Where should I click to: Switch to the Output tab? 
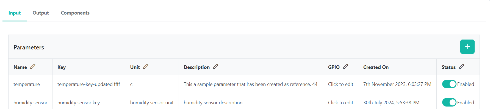click(41, 13)
